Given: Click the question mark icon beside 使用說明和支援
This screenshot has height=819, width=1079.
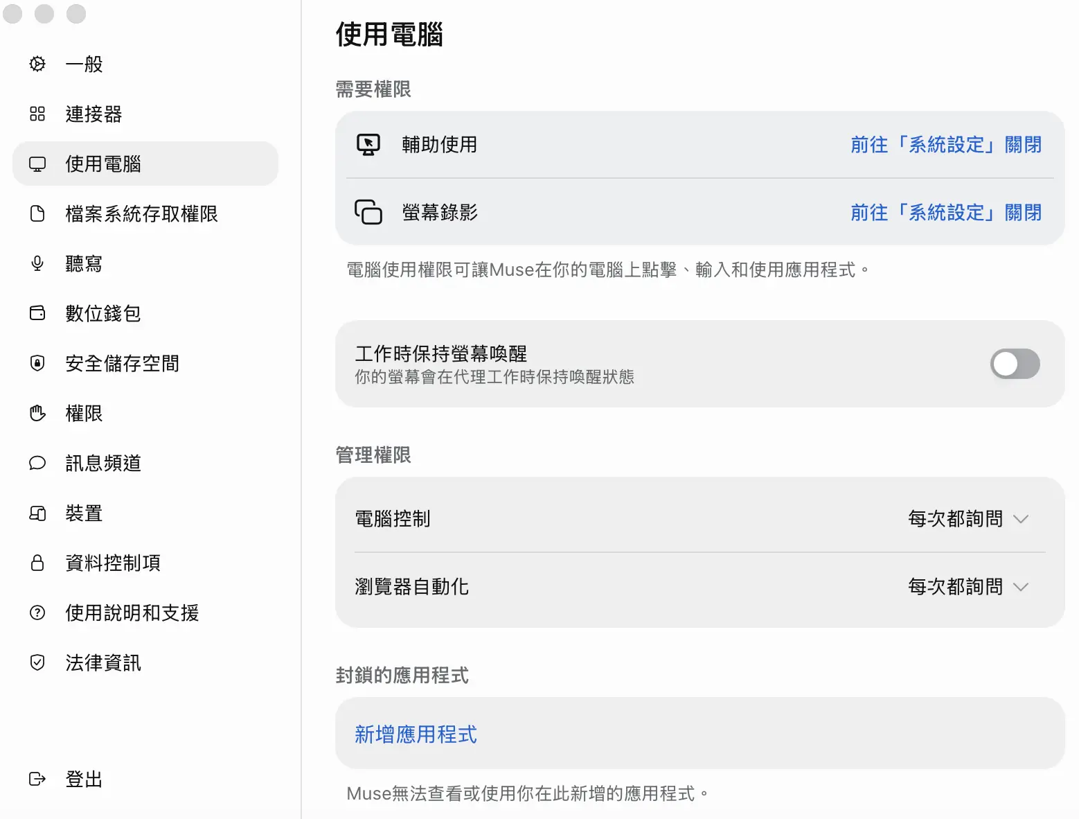Looking at the screenshot, I should (x=37, y=613).
